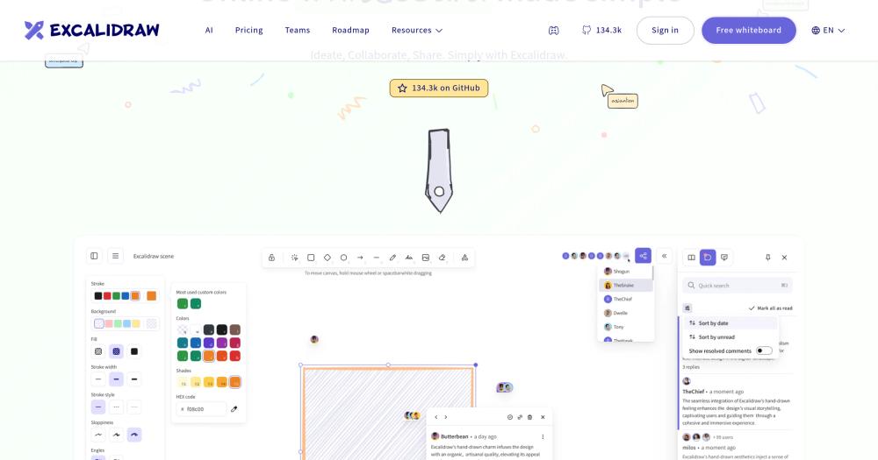Click the Quick search field
This screenshot has width=878, height=460.
[738, 285]
